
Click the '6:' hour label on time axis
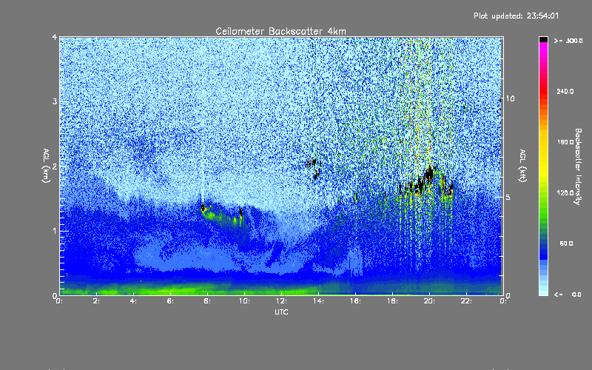click(171, 301)
